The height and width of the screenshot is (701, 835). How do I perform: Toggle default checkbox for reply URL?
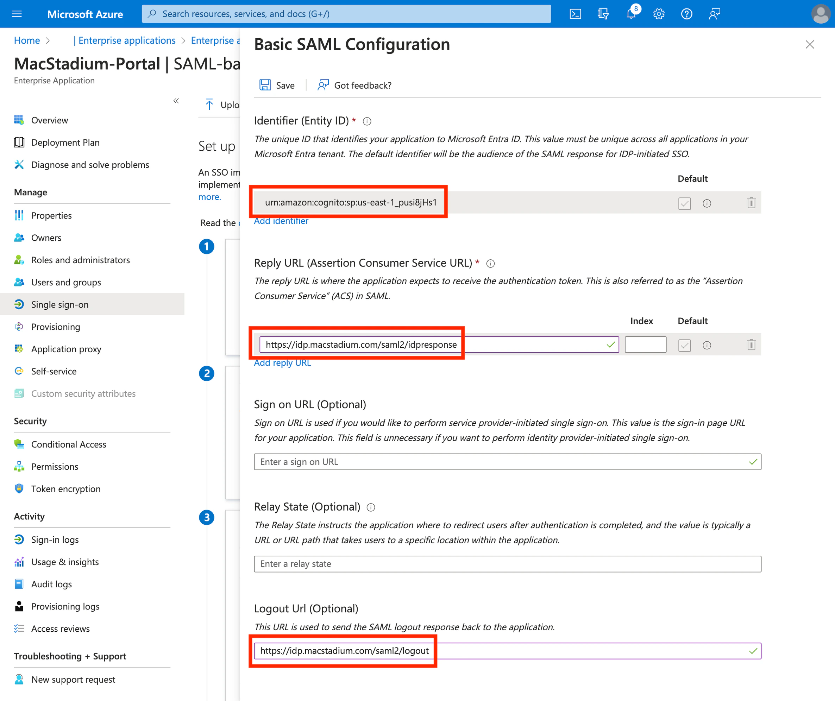click(684, 345)
